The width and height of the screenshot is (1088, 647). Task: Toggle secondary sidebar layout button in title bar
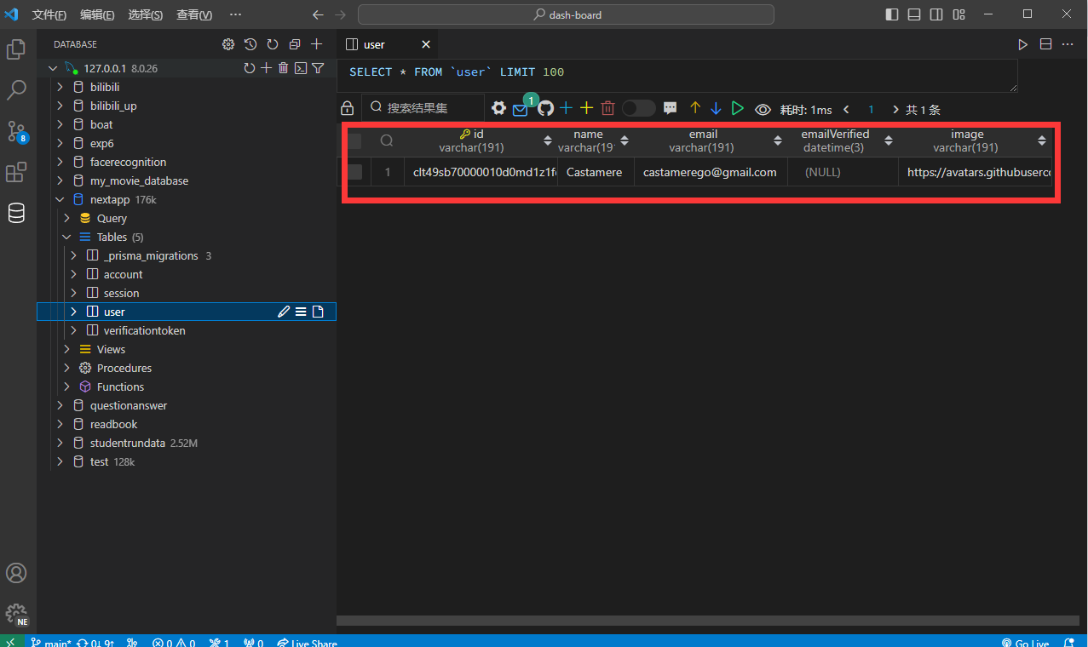coord(936,14)
